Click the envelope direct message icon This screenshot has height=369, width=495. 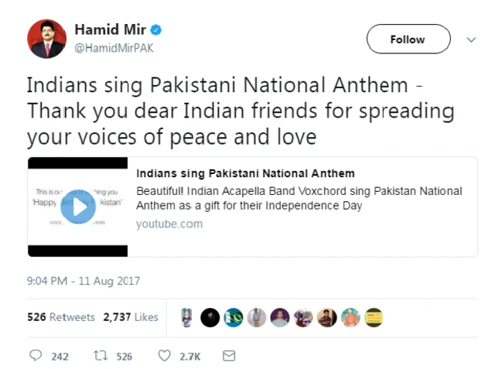(228, 356)
